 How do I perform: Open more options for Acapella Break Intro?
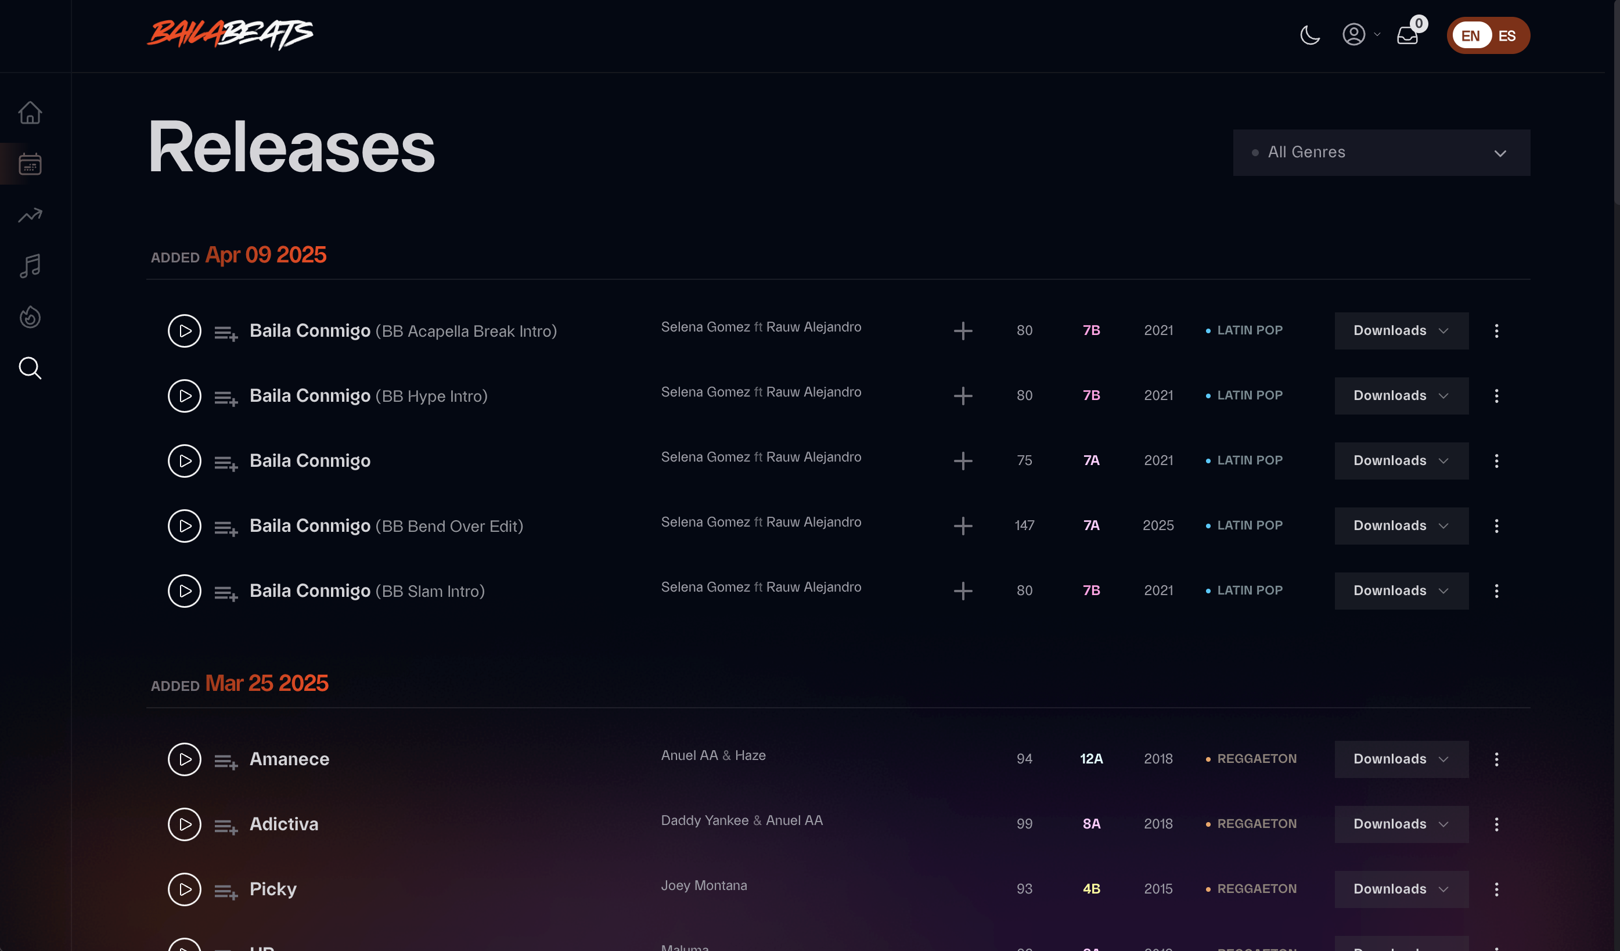tap(1496, 331)
